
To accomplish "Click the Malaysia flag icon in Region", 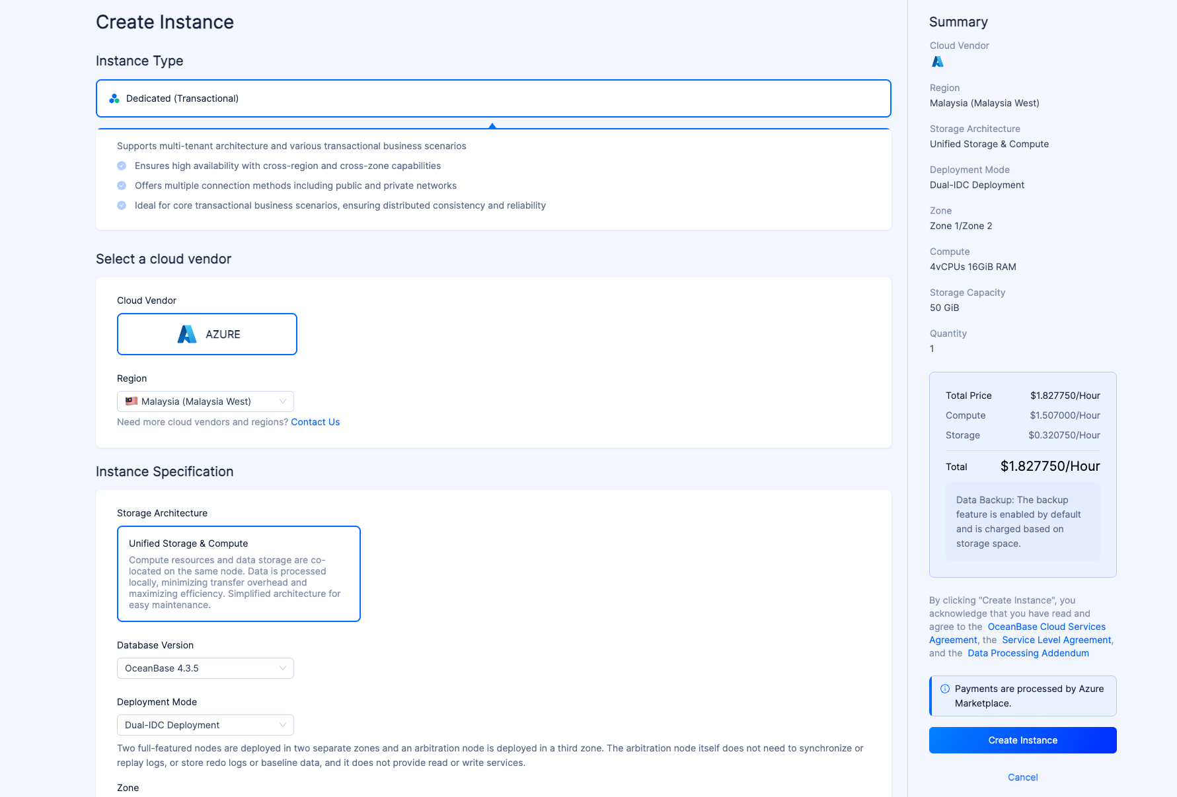I will click(x=132, y=401).
